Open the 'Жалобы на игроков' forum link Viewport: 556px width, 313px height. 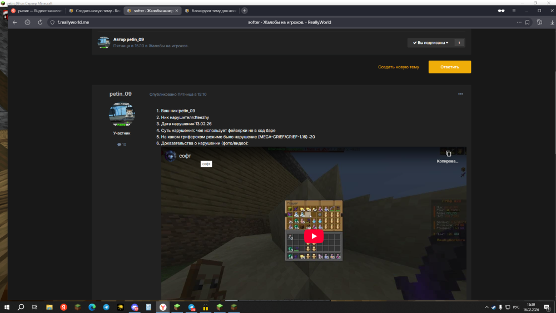point(168,46)
